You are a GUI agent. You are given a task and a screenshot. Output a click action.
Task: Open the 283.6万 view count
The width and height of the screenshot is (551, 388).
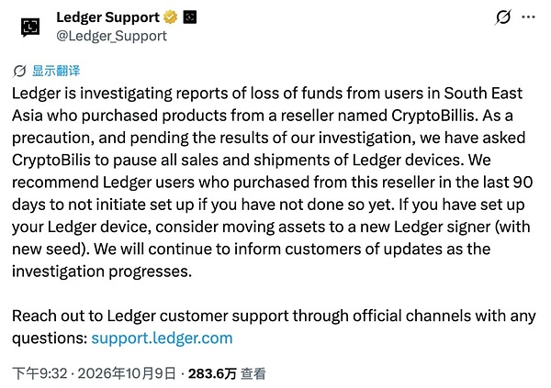click(212, 373)
